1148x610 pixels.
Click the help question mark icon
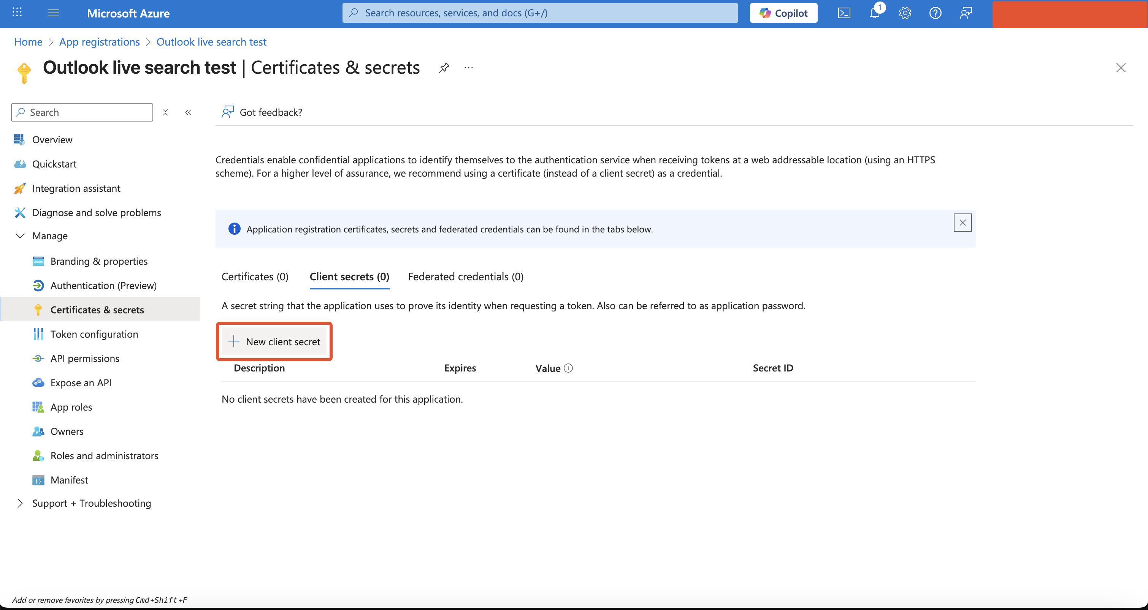935,13
